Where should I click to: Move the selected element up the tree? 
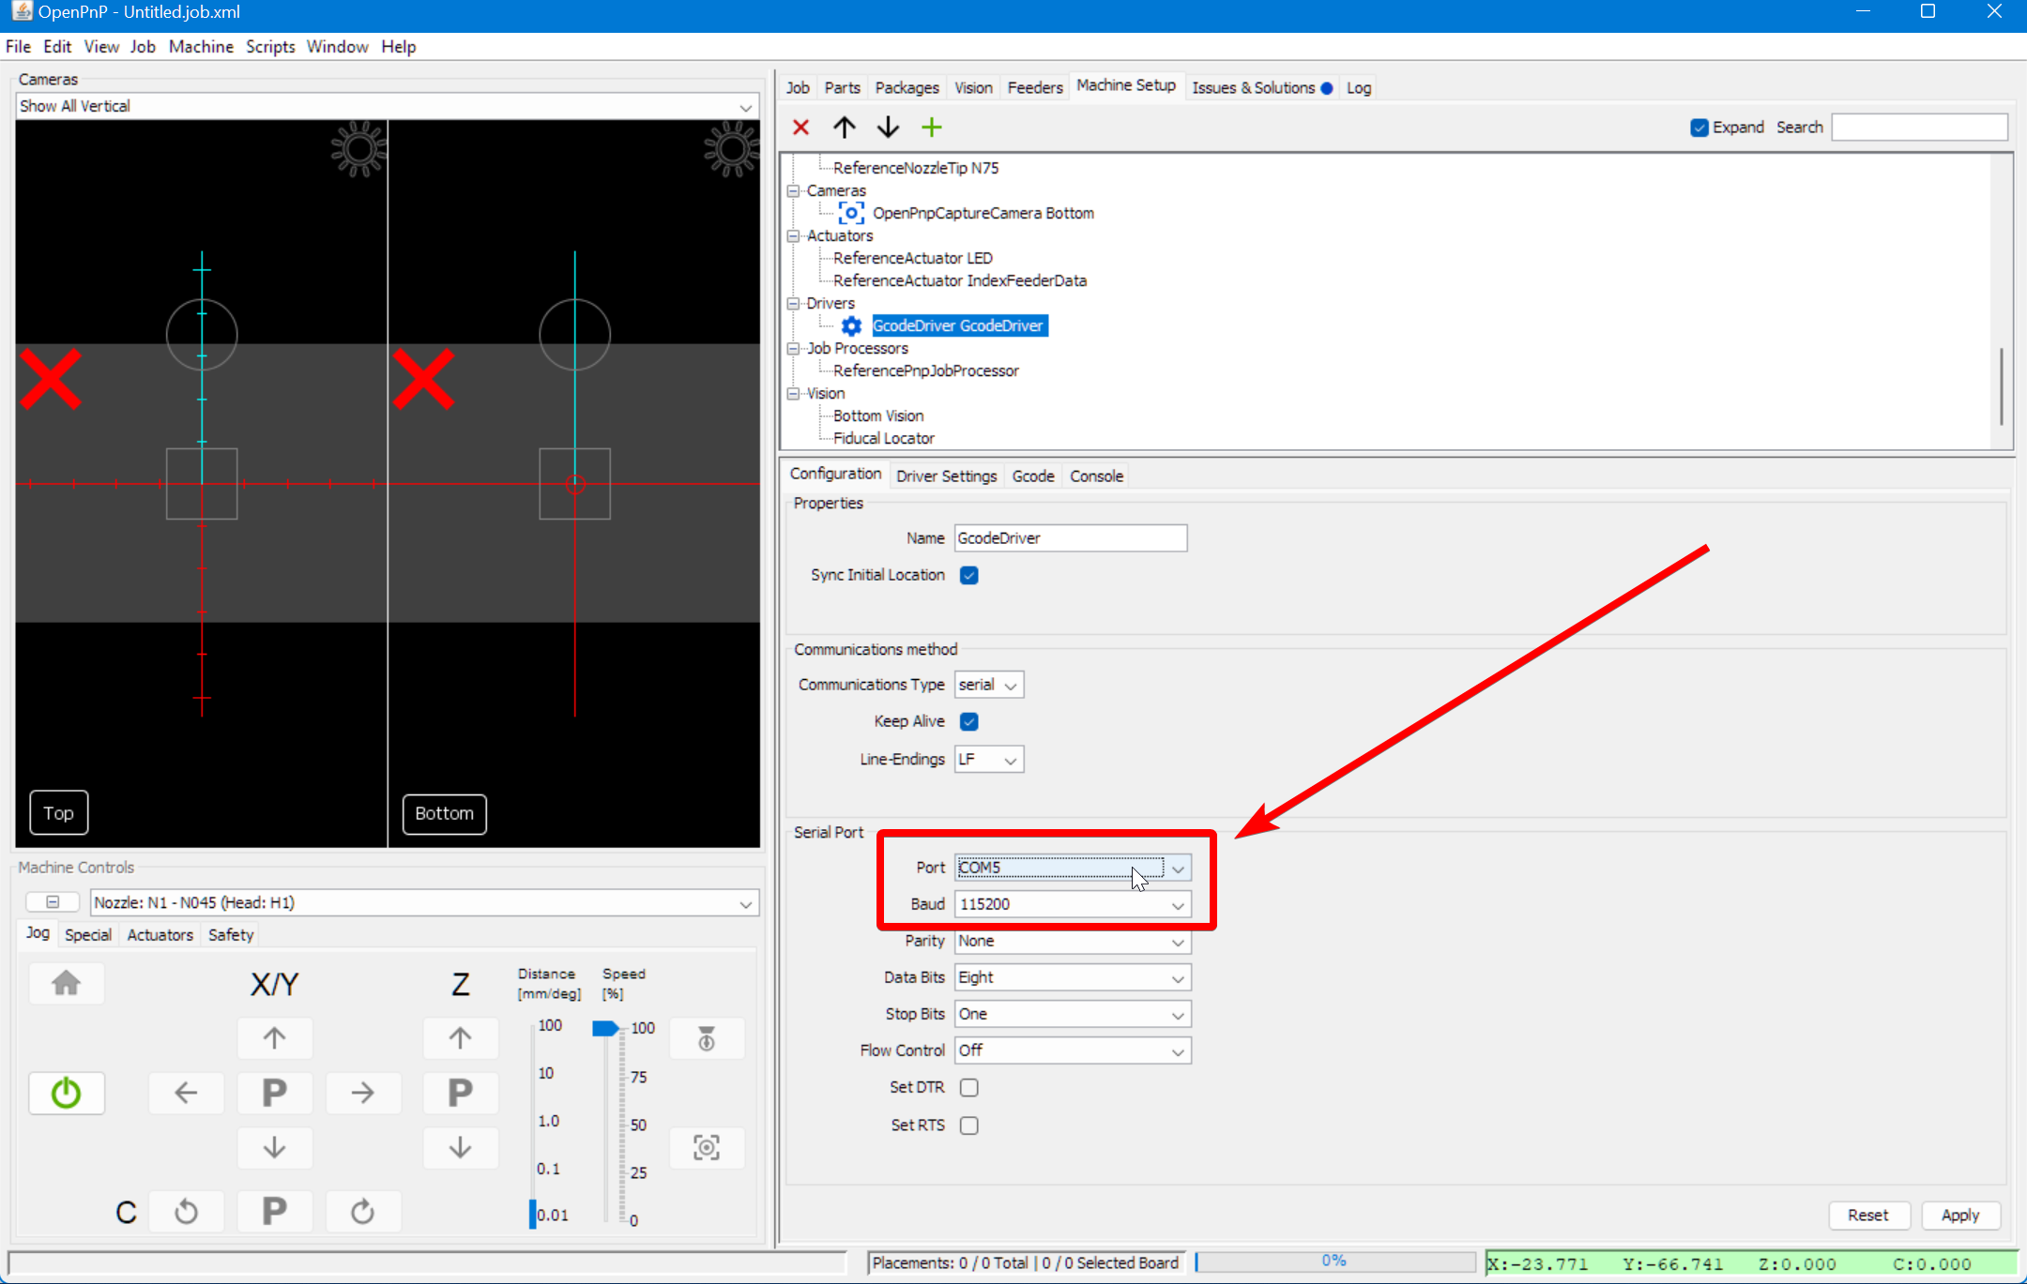tap(843, 127)
